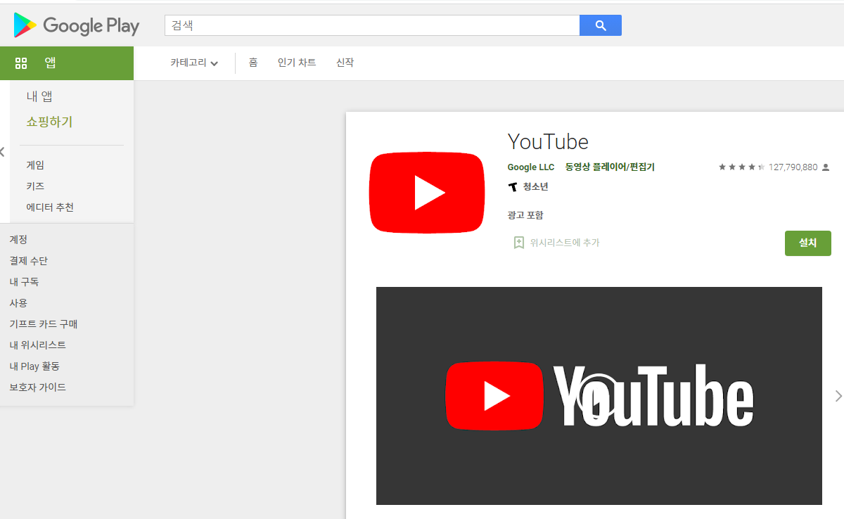Show next screenshot with right arrow
The image size is (844, 519).
pos(838,396)
